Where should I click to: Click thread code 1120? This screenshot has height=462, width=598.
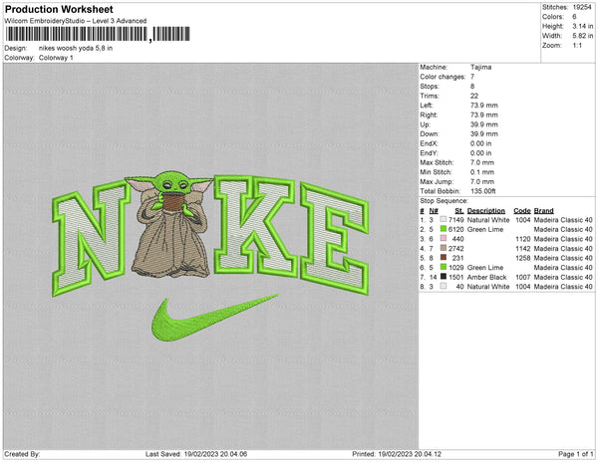(523, 239)
